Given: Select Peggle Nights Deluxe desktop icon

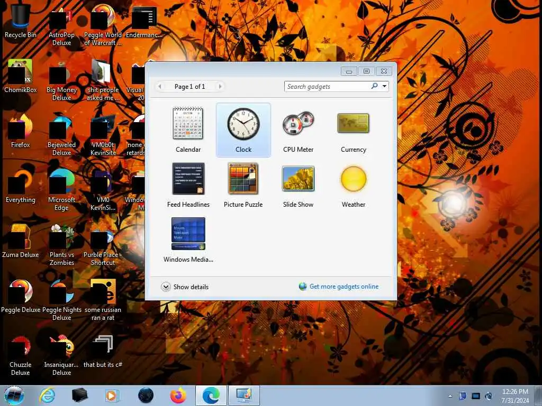Looking at the screenshot, I should 61,300.
